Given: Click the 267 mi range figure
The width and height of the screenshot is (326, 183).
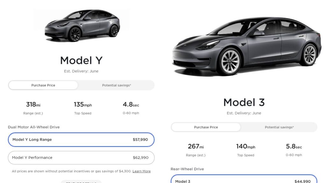Looking at the screenshot, I should [x=196, y=146].
